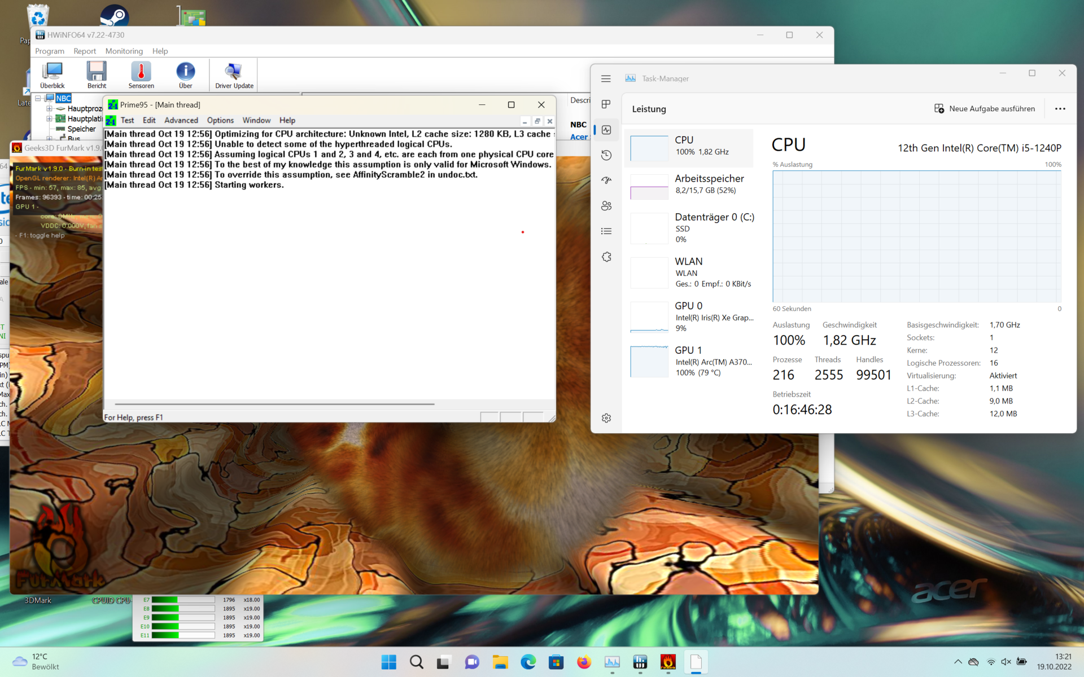
Task: Open Task Manager app history icon
Action: (606, 155)
